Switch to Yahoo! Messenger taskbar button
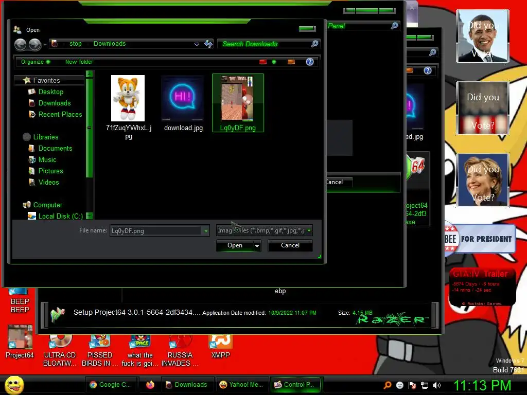The image size is (527, 395). click(x=241, y=385)
